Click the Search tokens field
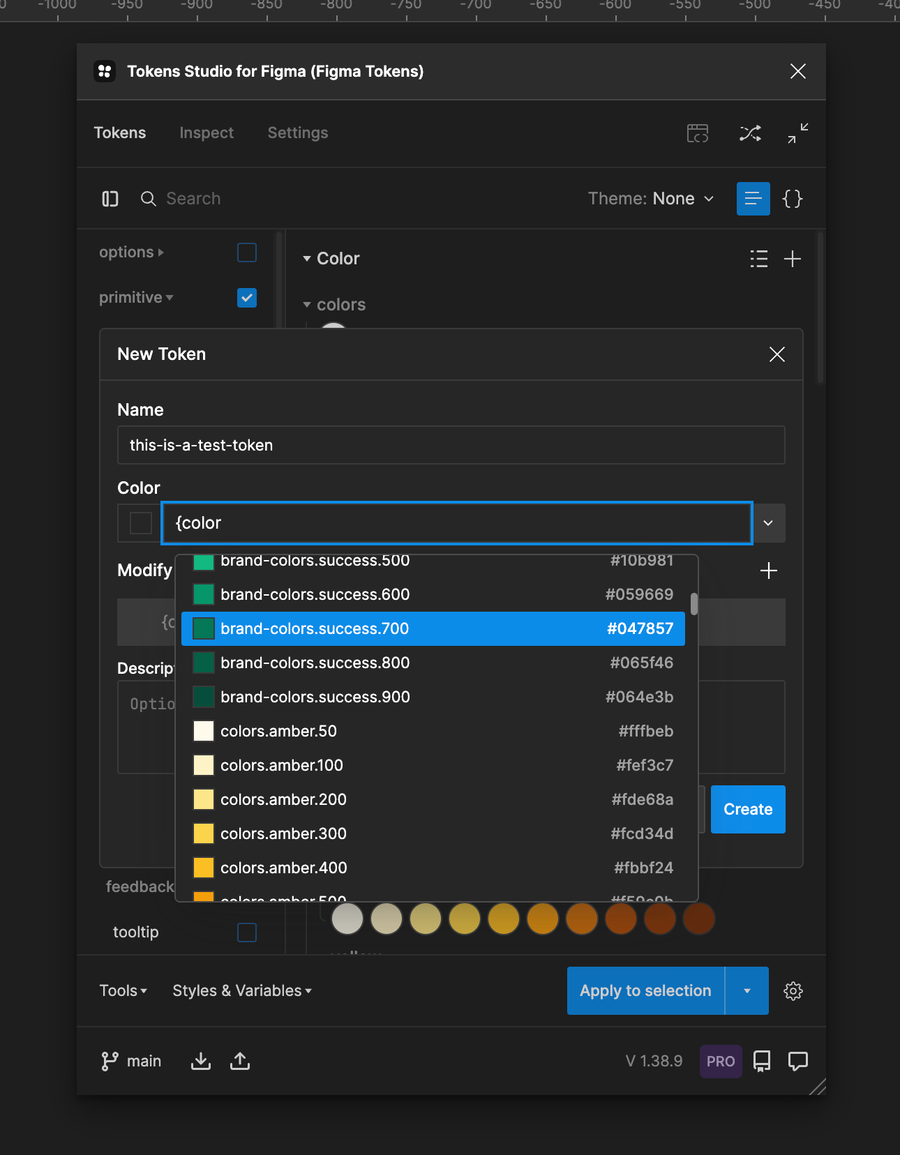The image size is (900, 1155). point(193,199)
